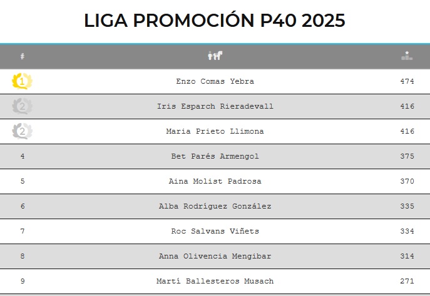Select rank number 7 in the position column

(23, 231)
